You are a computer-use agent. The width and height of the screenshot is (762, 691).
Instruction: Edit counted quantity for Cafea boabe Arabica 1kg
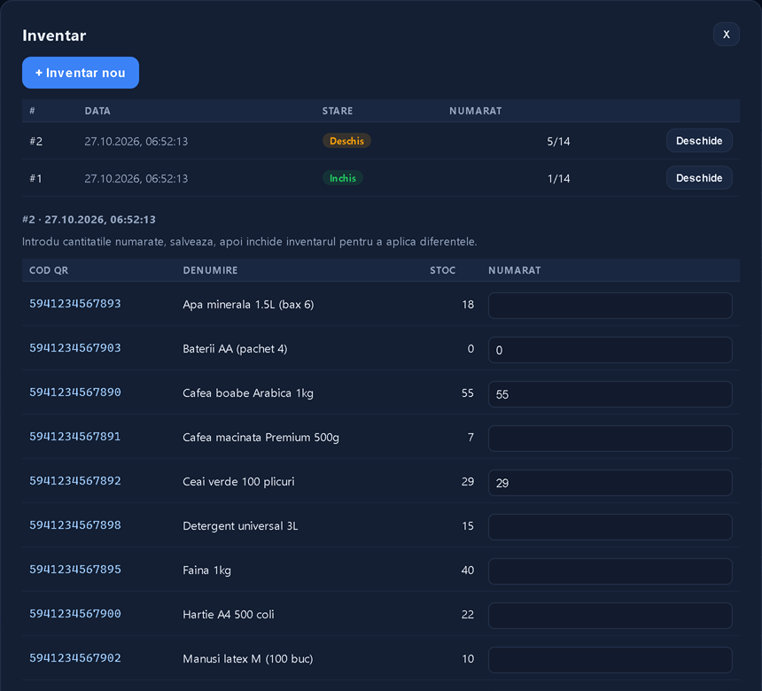tap(610, 394)
